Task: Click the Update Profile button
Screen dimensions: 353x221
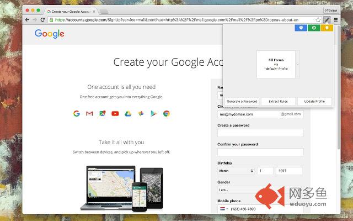Action: (x=314, y=102)
